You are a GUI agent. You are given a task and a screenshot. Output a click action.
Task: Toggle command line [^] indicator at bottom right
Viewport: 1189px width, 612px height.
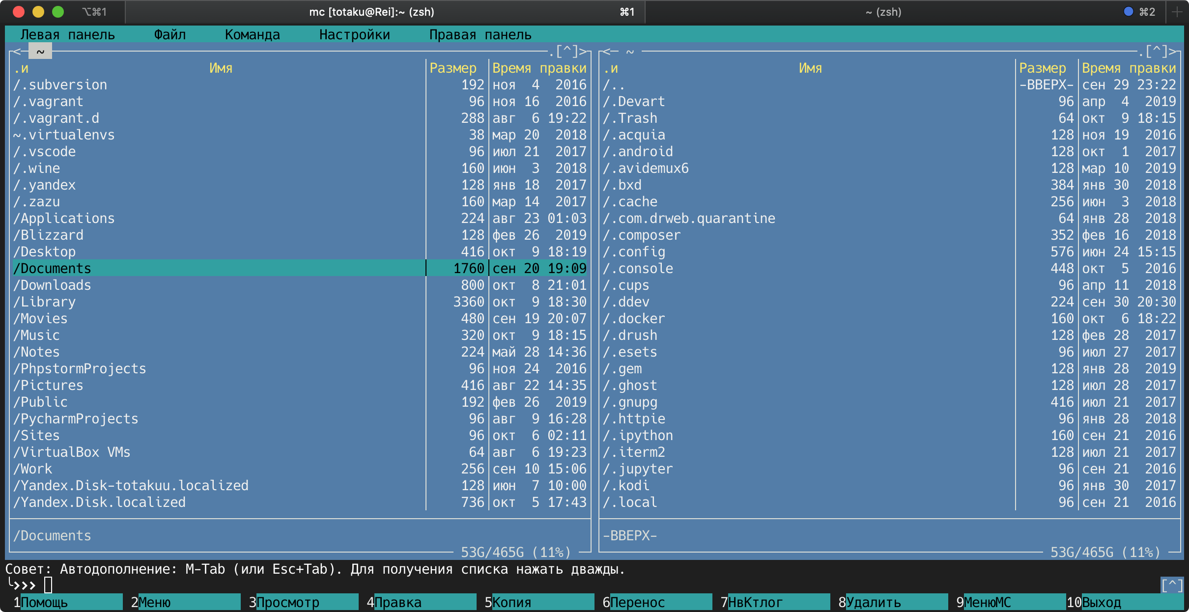click(x=1172, y=585)
